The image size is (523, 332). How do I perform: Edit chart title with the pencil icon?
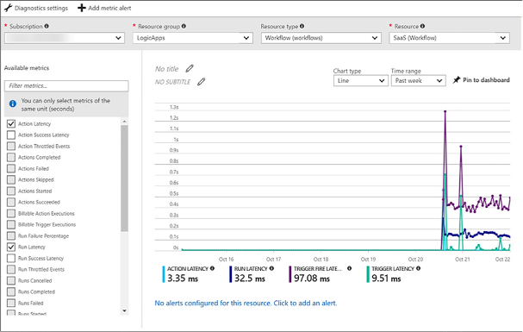click(x=190, y=68)
